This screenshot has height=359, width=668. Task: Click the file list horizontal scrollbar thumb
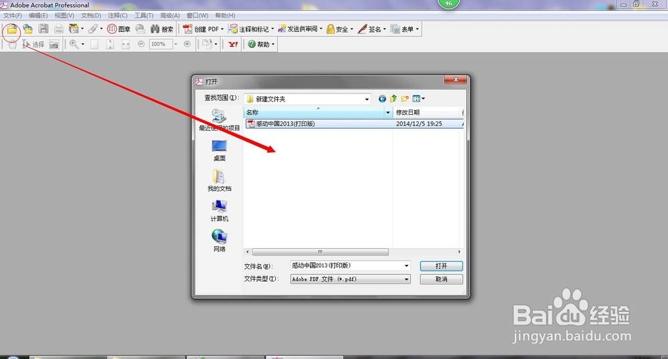point(320,252)
